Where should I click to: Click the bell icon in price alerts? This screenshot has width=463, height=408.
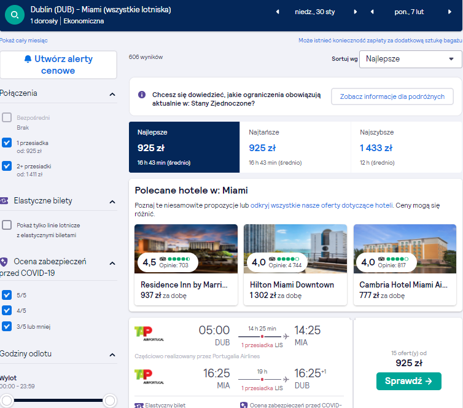28,59
